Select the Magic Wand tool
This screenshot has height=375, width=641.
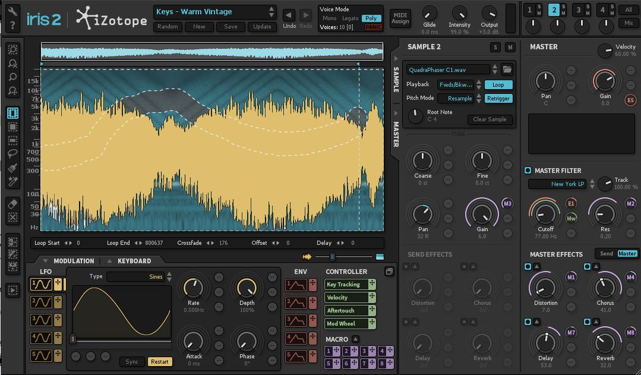(x=12, y=182)
